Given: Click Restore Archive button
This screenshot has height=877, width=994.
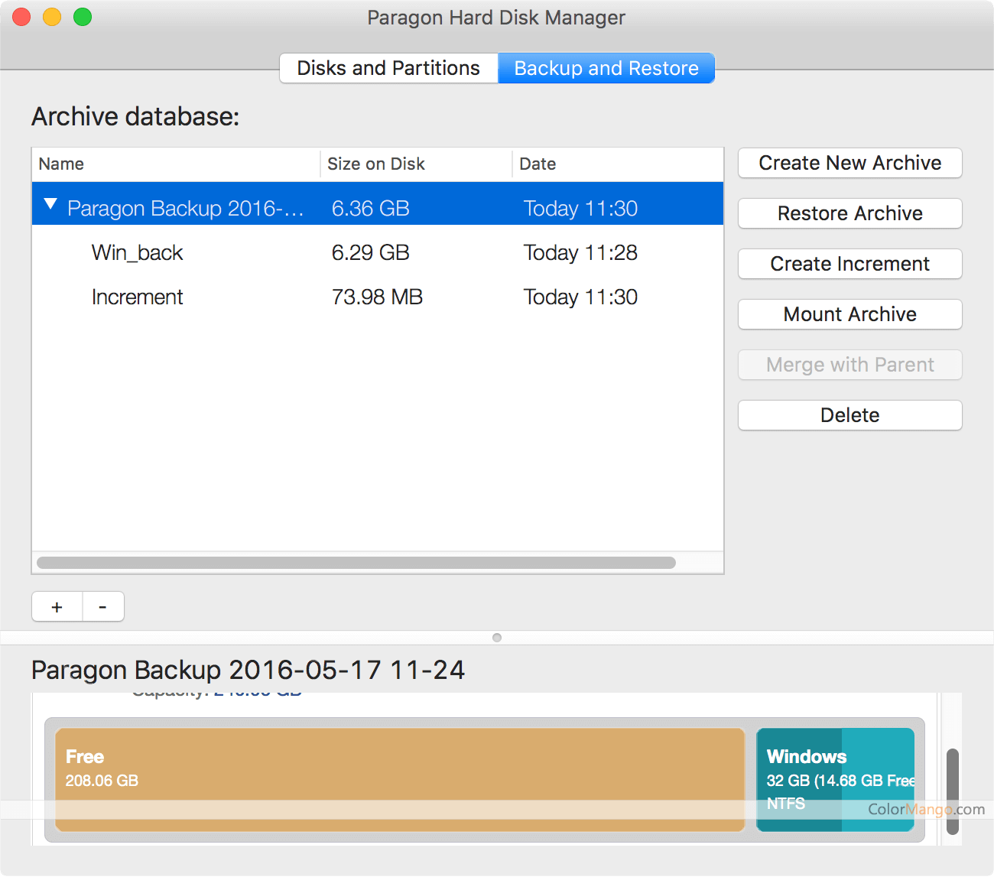Looking at the screenshot, I should pos(849,213).
